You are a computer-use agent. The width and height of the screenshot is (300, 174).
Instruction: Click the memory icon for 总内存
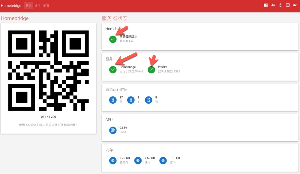113,161
